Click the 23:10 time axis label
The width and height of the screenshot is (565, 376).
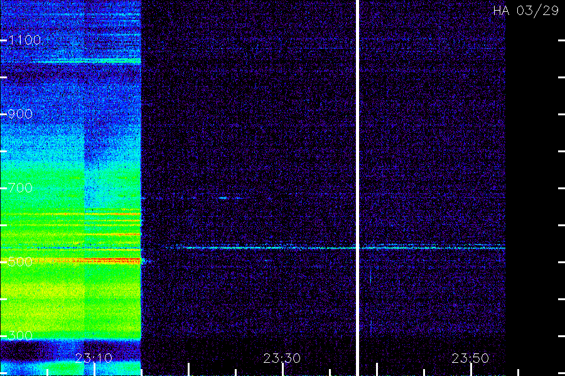(94, 358)
